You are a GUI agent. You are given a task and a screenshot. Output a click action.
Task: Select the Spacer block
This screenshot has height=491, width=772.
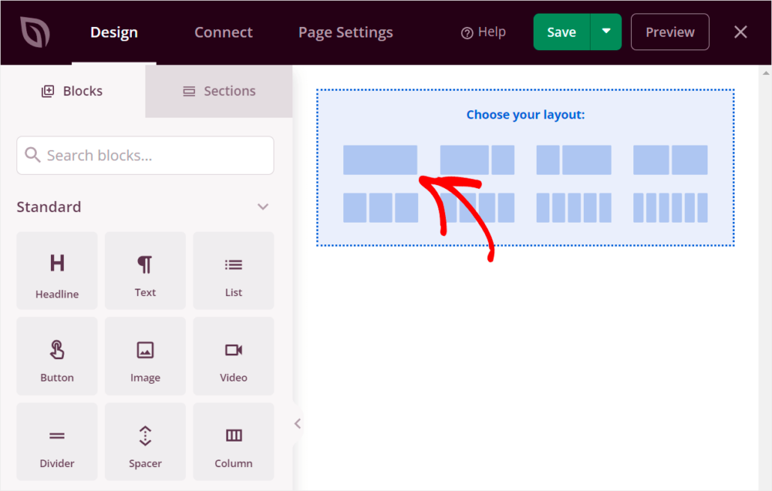click(145, 441)
